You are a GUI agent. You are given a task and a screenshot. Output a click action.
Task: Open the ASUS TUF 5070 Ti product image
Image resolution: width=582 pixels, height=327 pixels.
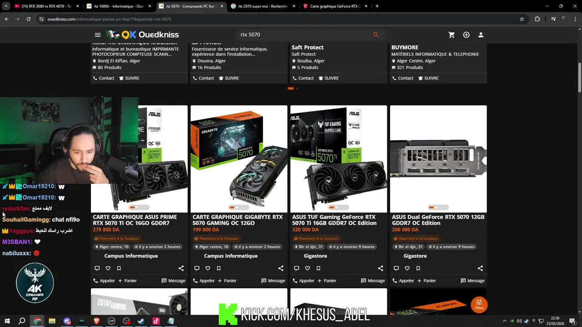[x=339, y=159]
